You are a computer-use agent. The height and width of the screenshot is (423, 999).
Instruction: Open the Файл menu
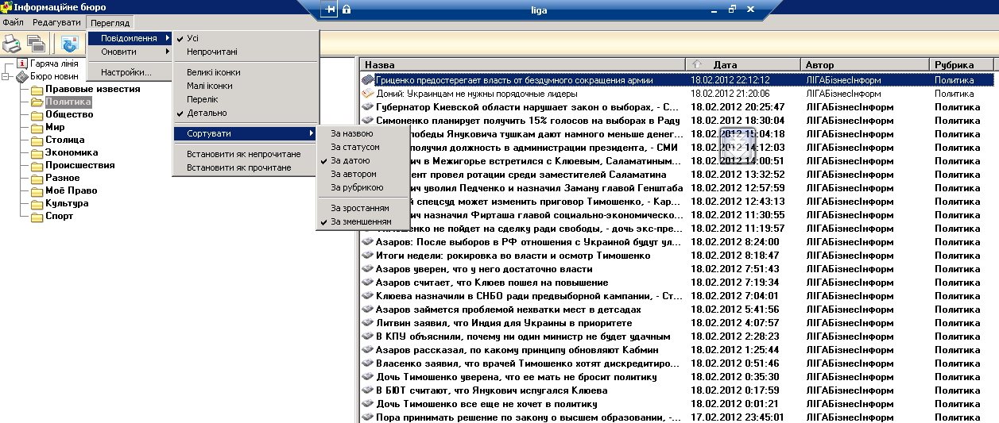13,22
